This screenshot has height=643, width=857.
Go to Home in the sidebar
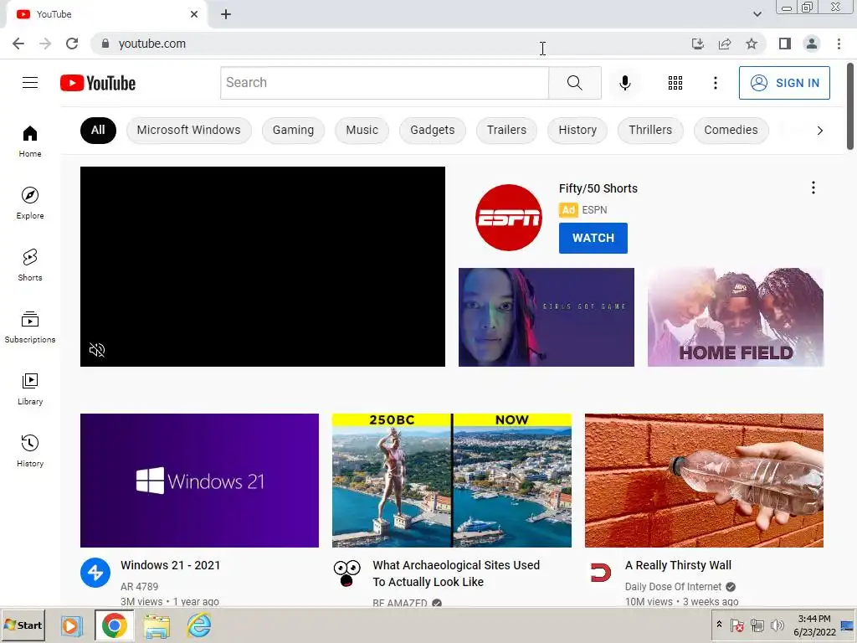tap(30, 141)
